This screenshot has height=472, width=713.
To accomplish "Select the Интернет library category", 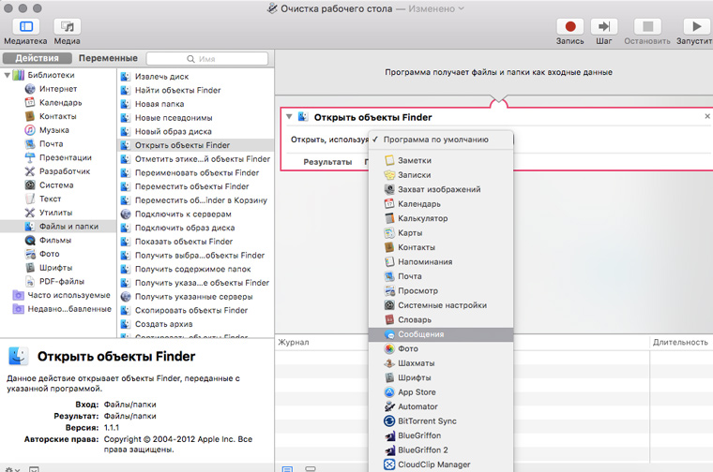I will [58, 89].
